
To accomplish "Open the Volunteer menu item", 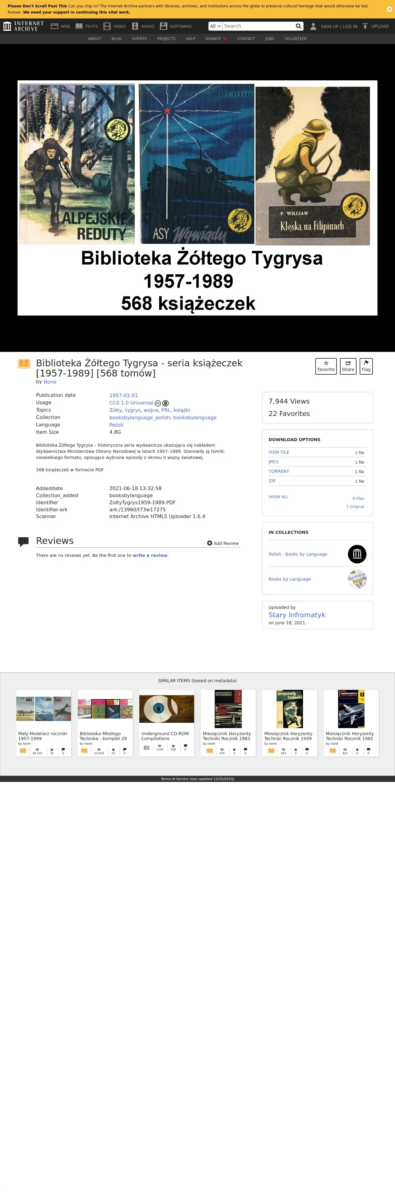I will click(x=296, y=39).
